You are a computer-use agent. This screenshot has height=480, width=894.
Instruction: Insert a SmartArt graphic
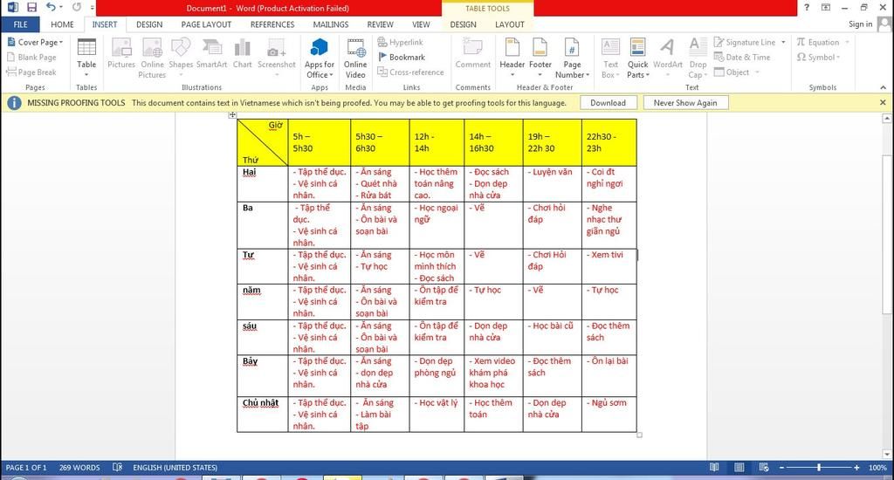click(x=211, y=54)
